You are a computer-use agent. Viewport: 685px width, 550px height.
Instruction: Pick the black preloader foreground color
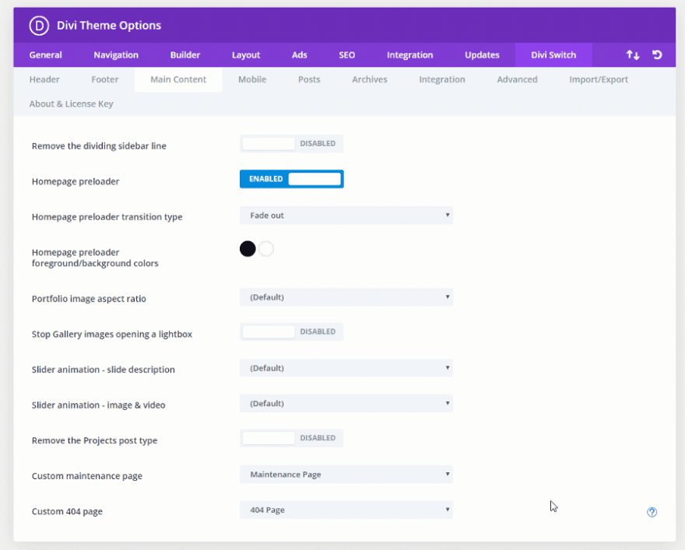[248, 249]
